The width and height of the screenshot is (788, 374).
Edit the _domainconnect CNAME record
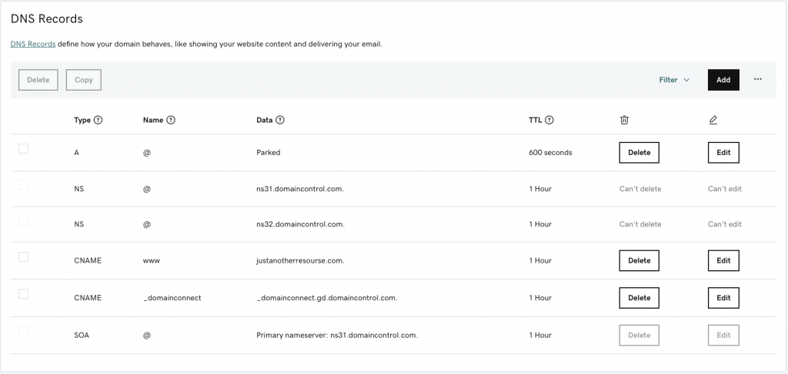point(723,298)
